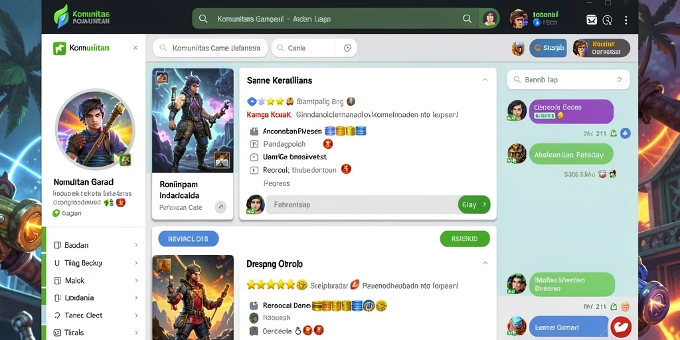Open the Alialean Uan Fateday chat bubble
The width and height of the screenshot is (680, 340).
coord(572,154)
